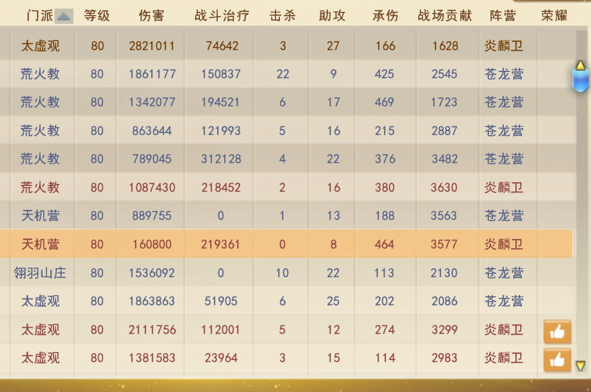Select healing value 312128
Image resolution: width=591 pixels, height=392 pixels.
pyautogui.click(x=221, y=159)
